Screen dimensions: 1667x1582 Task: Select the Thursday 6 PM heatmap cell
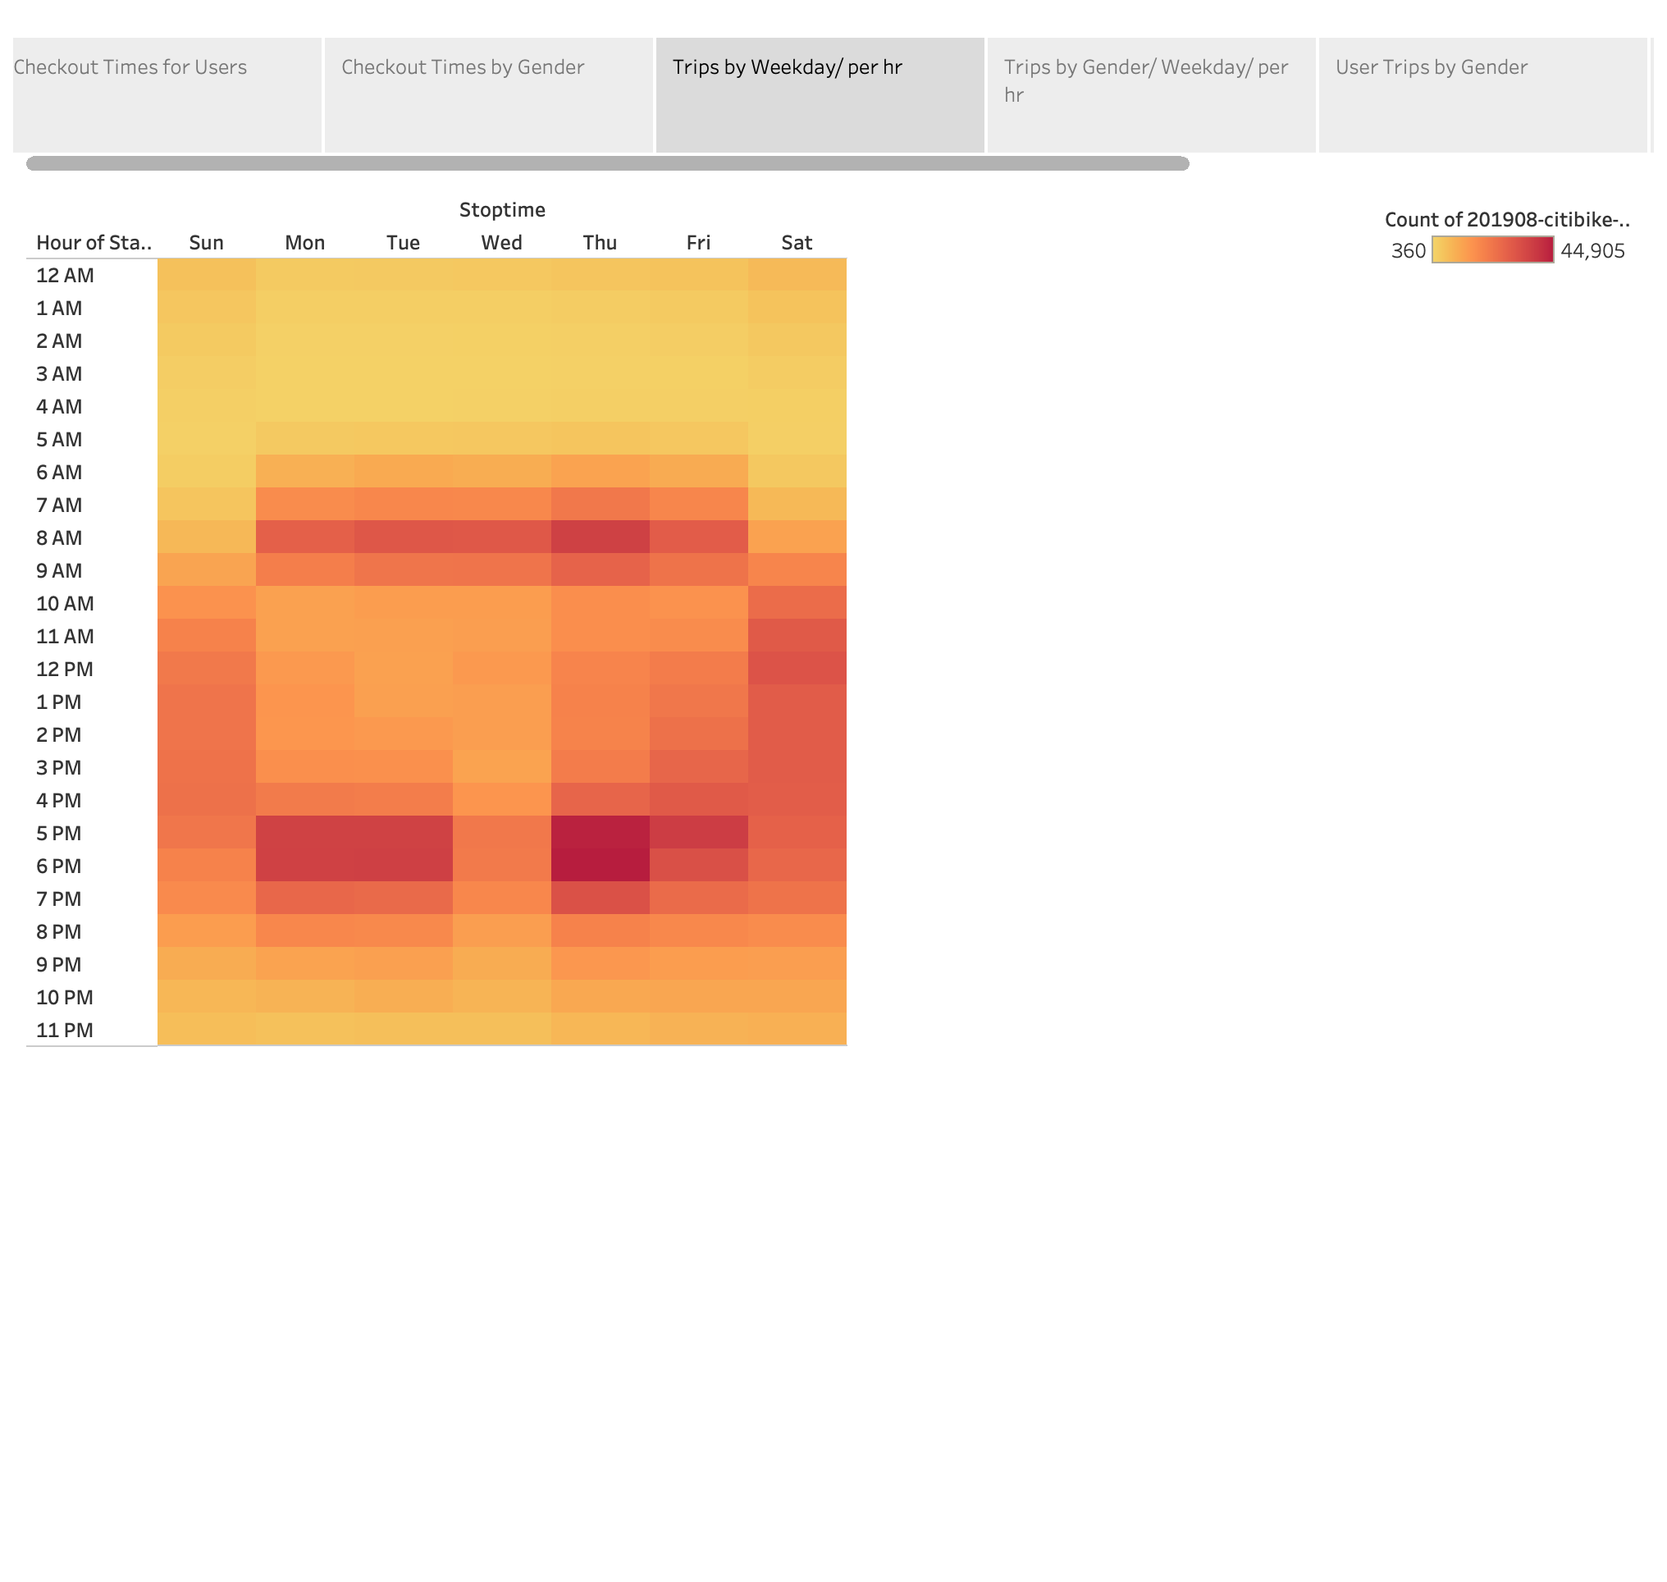tap(601, 865)
